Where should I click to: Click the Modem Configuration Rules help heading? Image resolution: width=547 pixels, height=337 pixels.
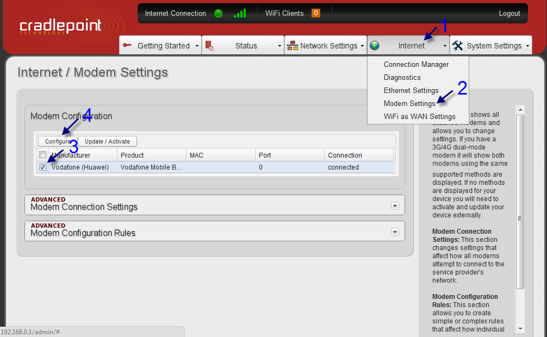(465, 301)
